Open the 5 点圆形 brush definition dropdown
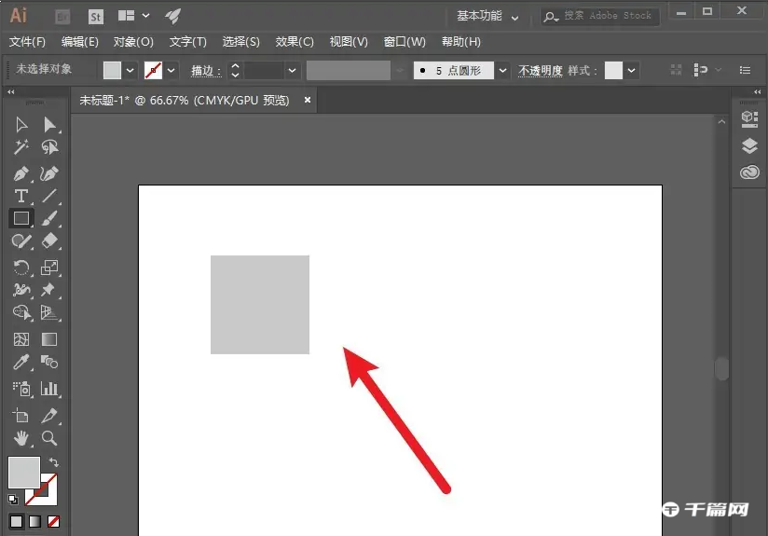The image size is (768, 536). (x=502, y=71)
